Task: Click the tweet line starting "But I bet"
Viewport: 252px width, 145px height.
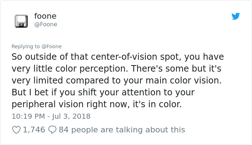Action: click(103, 92)
